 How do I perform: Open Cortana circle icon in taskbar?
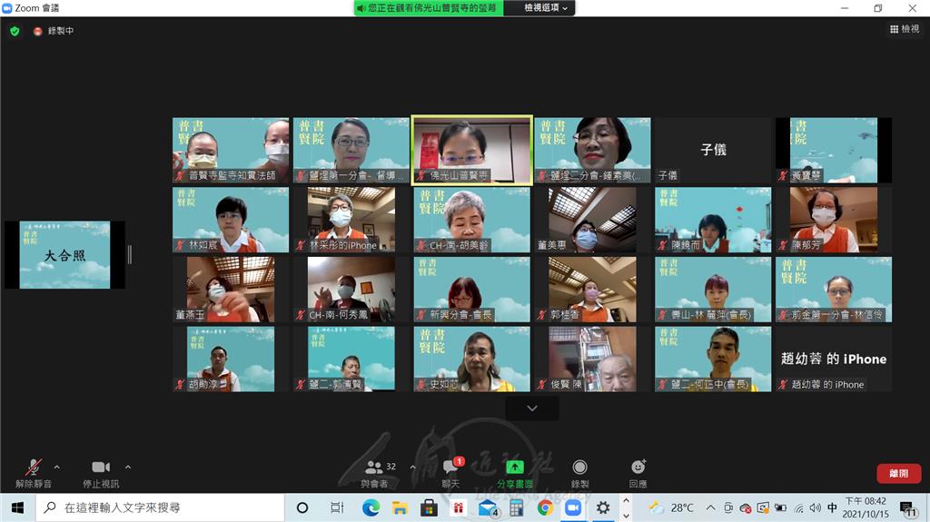pyautogui.click(x=302, y=507)
